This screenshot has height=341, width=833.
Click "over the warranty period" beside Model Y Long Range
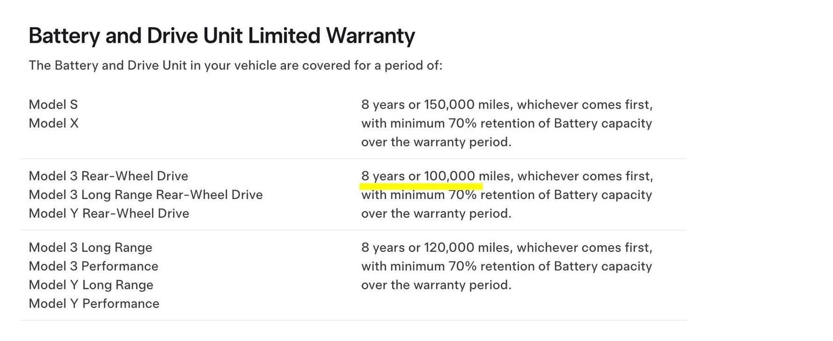pos(436,285)
